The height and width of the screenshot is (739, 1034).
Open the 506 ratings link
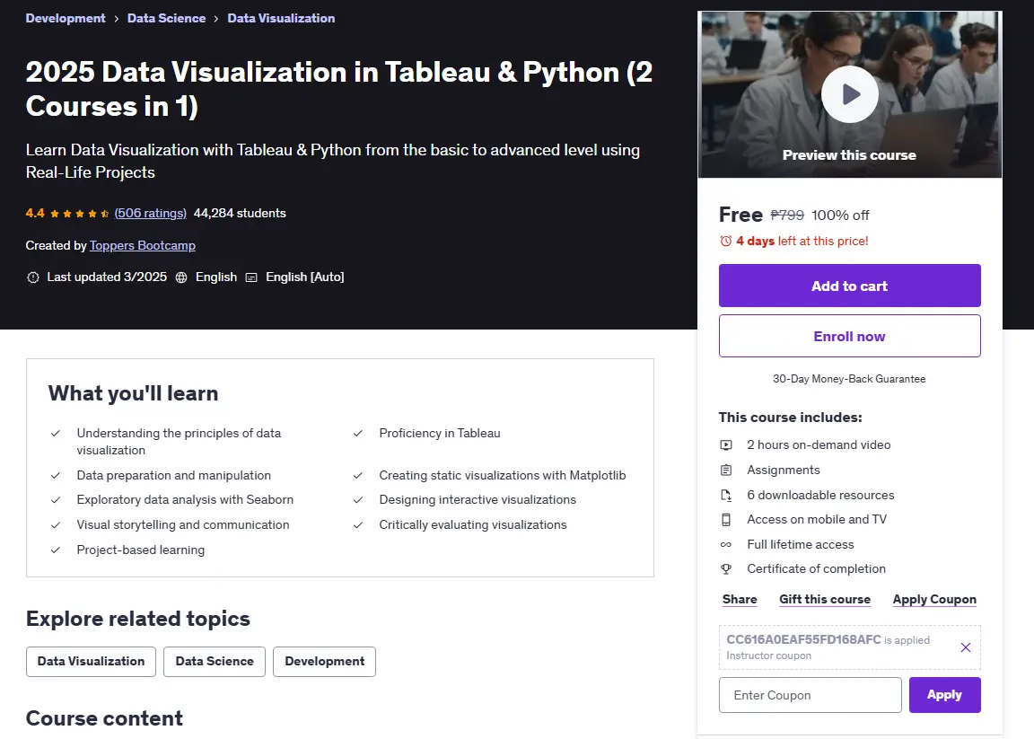[151, 213]
